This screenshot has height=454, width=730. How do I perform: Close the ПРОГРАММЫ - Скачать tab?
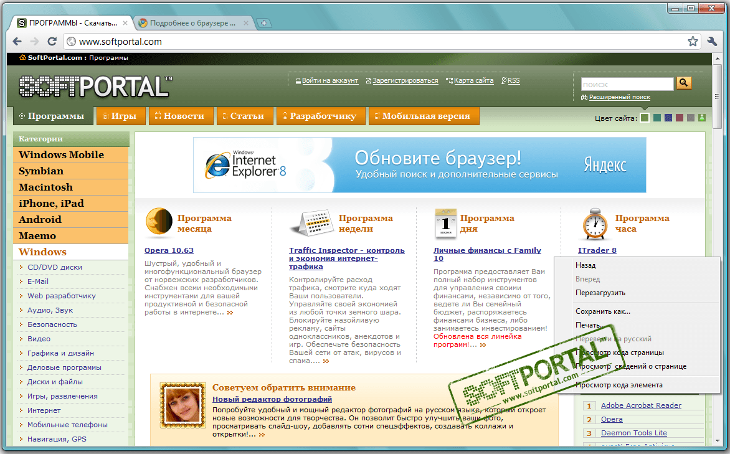pyautogui.click(x=125, y=23)
